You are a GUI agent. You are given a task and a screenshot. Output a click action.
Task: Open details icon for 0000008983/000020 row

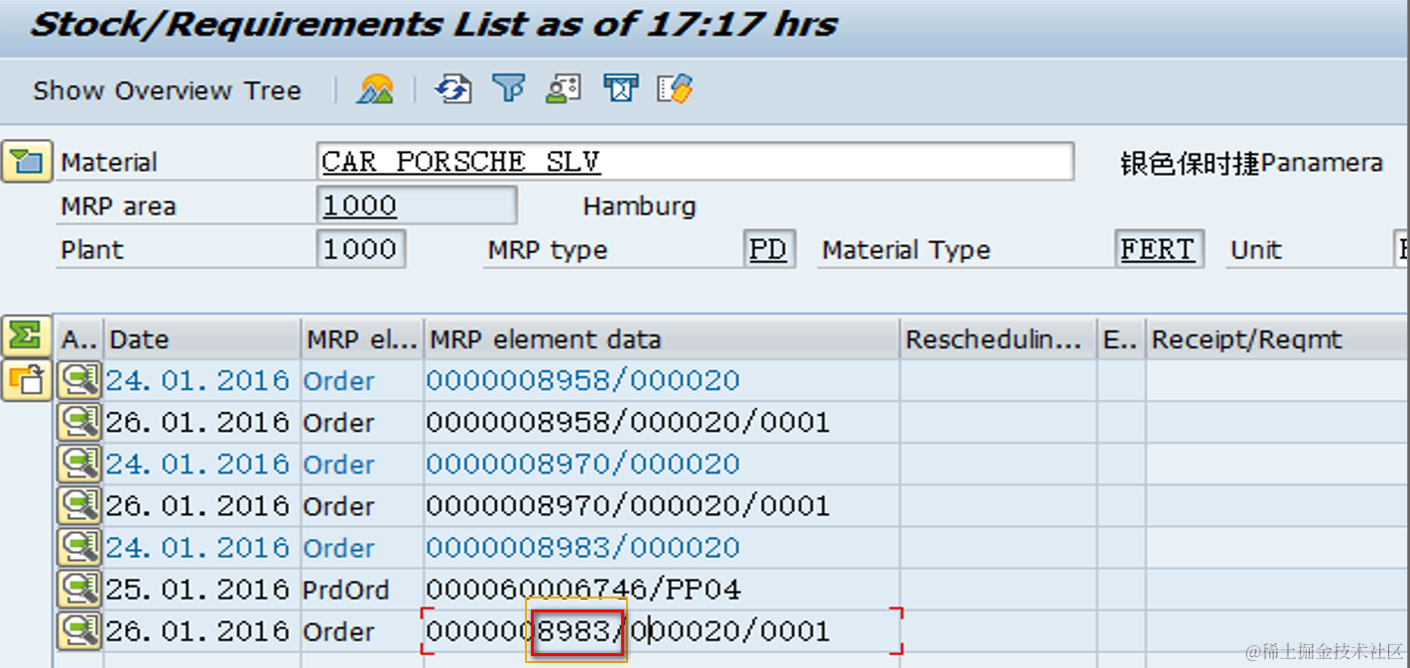(x=79, y=548)
